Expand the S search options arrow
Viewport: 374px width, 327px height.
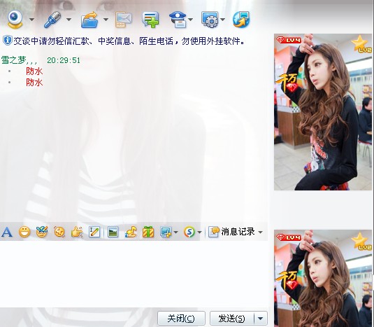point(200,232)
